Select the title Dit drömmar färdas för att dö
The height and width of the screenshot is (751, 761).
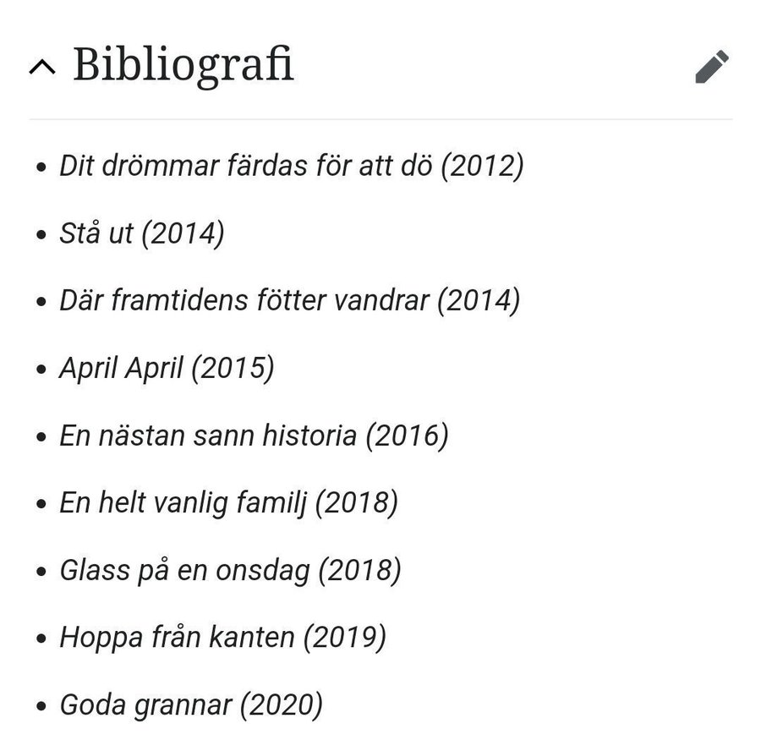point(247,166)
